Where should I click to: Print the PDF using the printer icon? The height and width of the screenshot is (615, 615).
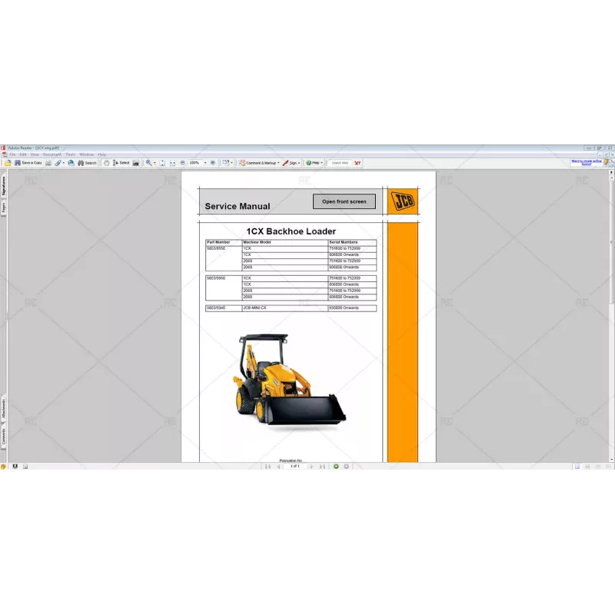pyautogui.click(x=48, y=162)
